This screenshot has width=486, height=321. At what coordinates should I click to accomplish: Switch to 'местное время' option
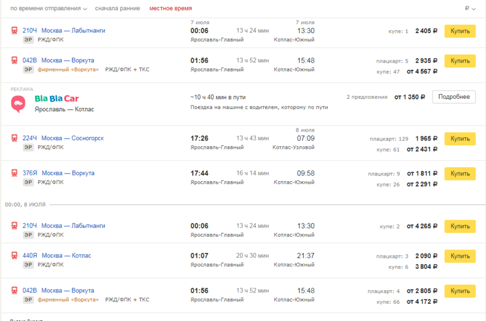click(170, 9)
